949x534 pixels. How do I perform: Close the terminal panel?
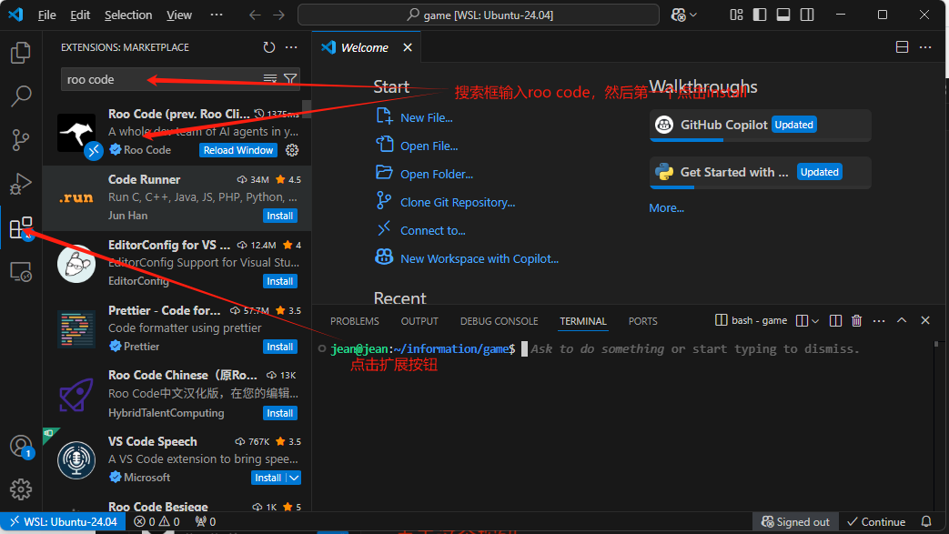[924, 320]
